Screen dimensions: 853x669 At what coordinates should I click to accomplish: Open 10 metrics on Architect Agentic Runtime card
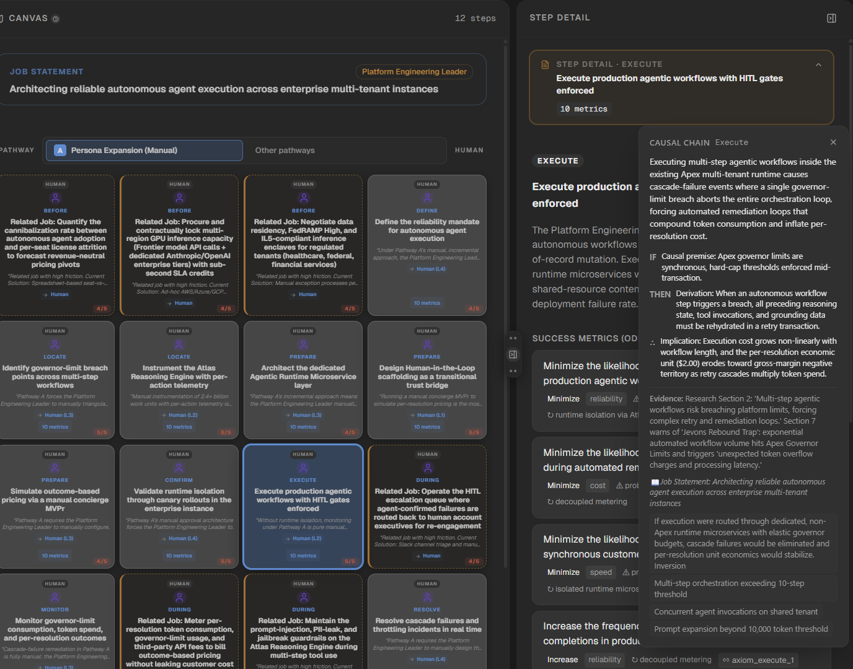coord(303,427)
